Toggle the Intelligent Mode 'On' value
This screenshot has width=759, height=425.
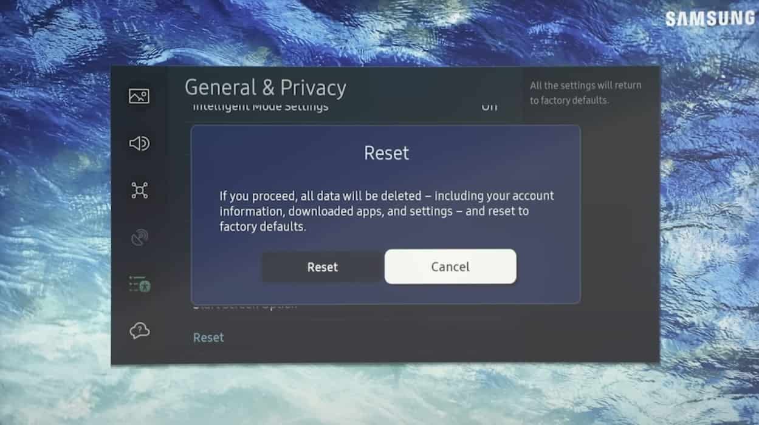(489, 107)
